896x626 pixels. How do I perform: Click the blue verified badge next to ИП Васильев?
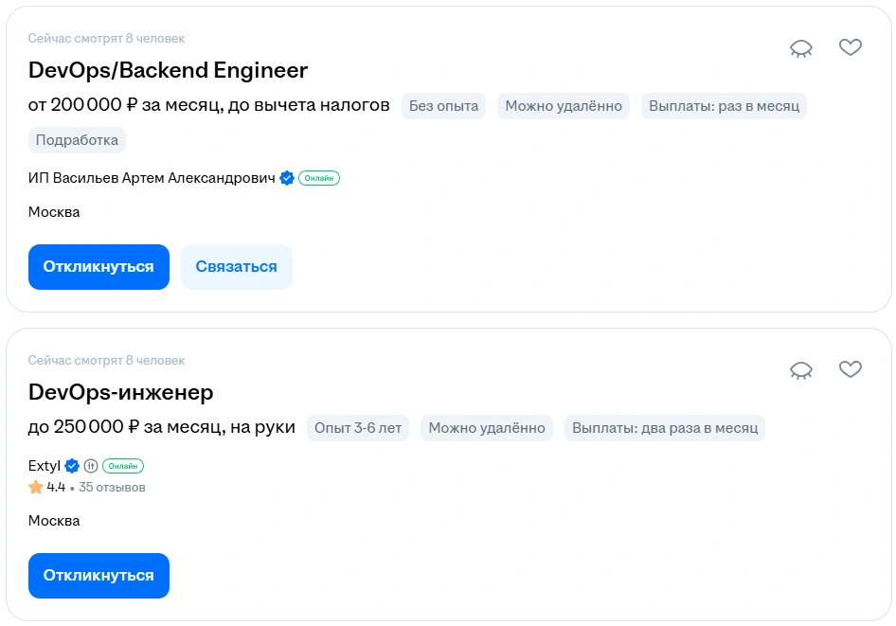286,176
